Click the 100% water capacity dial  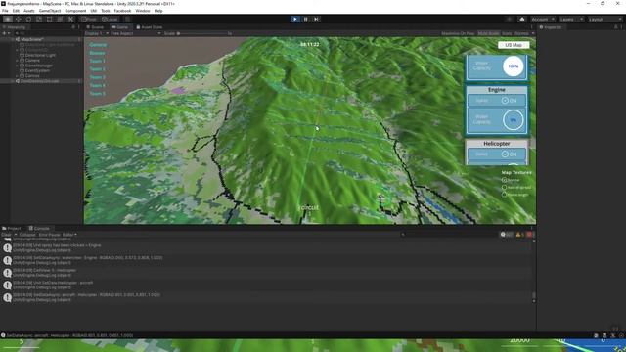(513, 66)
